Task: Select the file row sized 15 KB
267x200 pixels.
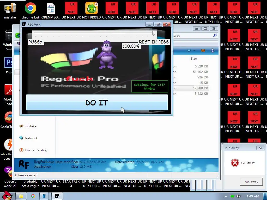Action: tap(191, 83)
